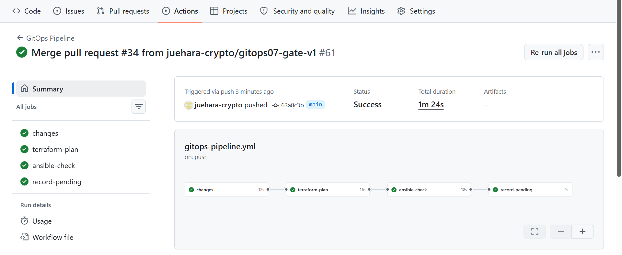The width and height of the screenshot is (622, 255).
Task: Go back to GitOps Pipeline workflow
Action: pyautogui.click(x=46, y=38)
